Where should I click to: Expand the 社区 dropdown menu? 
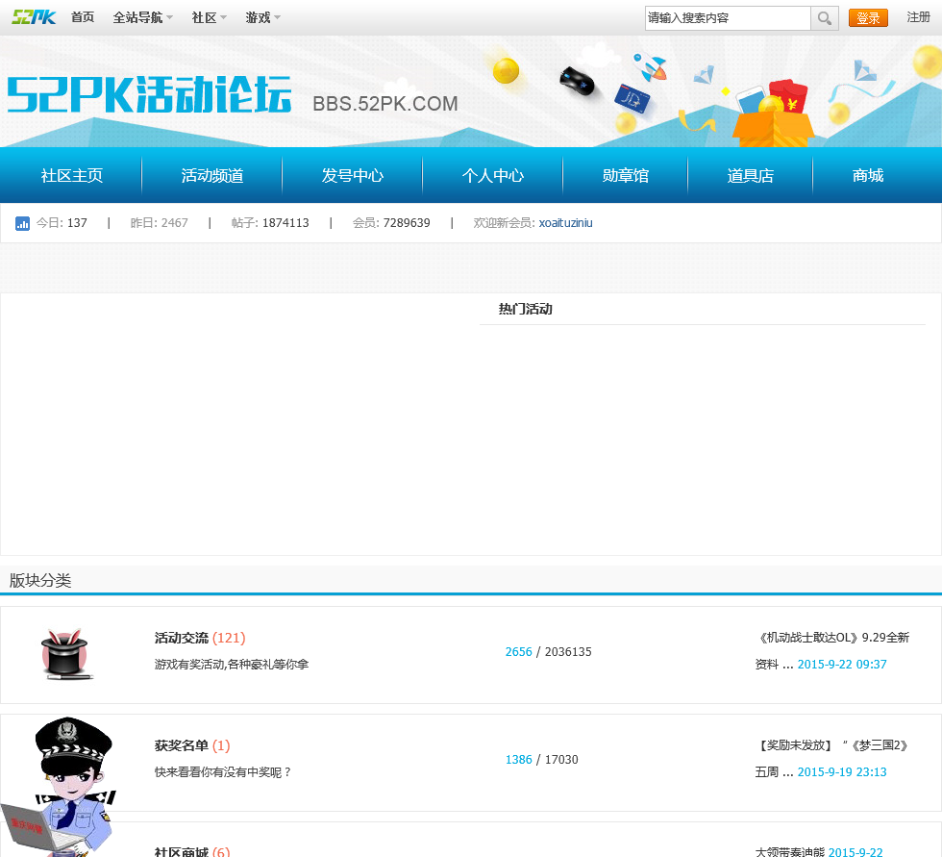(x=210, y=17)
